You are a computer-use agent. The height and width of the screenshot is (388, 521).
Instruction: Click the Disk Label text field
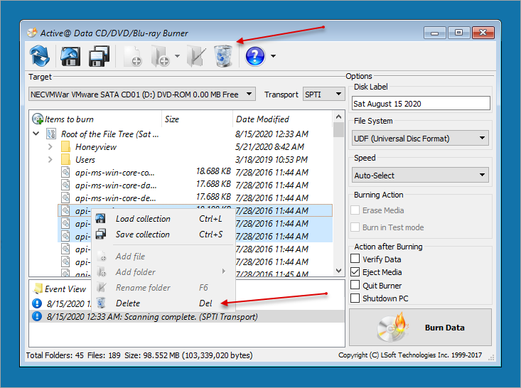coord(421,103)
